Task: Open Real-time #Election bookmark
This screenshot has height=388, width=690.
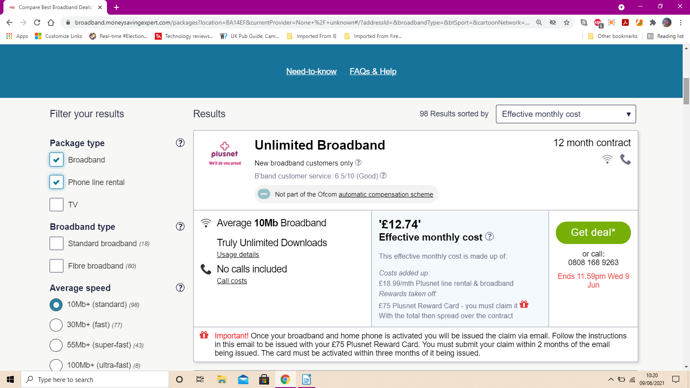Action: click(x=119, y=36)
